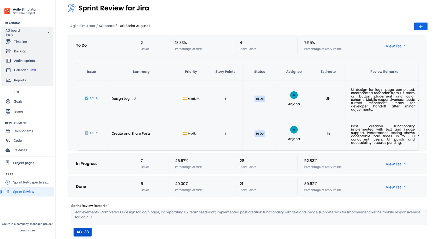The image size is (441, 239).
Task: Click AG board breadcrumb link
Action: (106, 26)
